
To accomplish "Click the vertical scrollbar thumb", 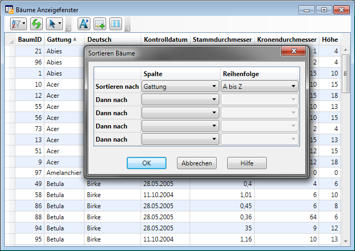I will point(345,73).
